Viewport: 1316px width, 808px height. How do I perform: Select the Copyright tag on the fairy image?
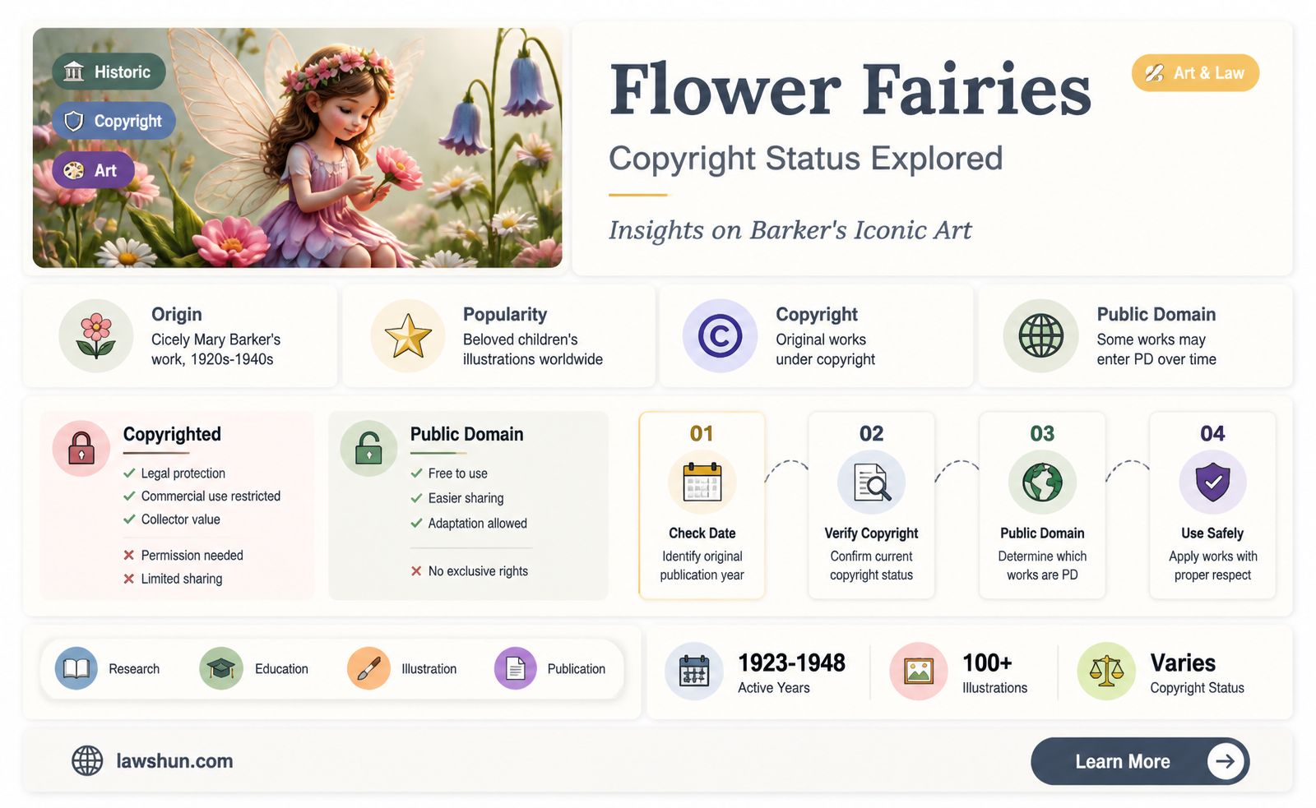(x=114, y=122)
